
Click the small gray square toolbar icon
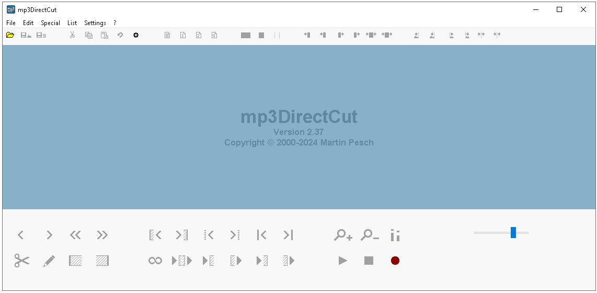pyautogui.click(x=261, y=35)
